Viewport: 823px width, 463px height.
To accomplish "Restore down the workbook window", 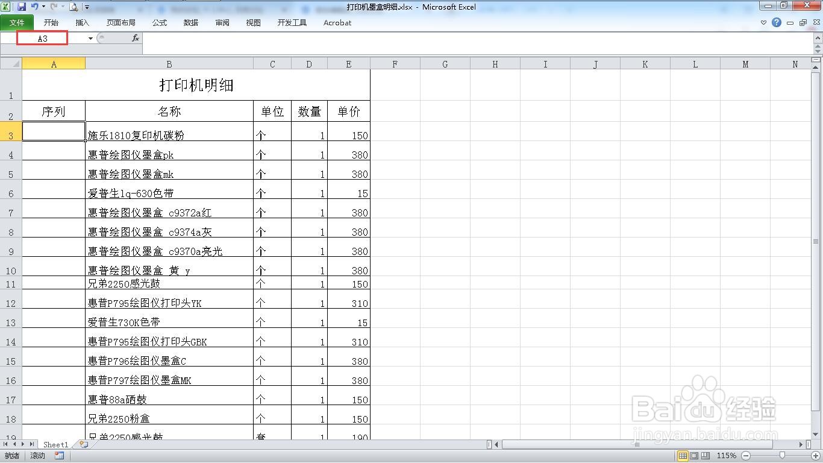I will coord(803,23).
